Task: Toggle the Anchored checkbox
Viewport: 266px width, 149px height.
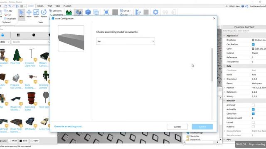Action: (x=253, y=105)
